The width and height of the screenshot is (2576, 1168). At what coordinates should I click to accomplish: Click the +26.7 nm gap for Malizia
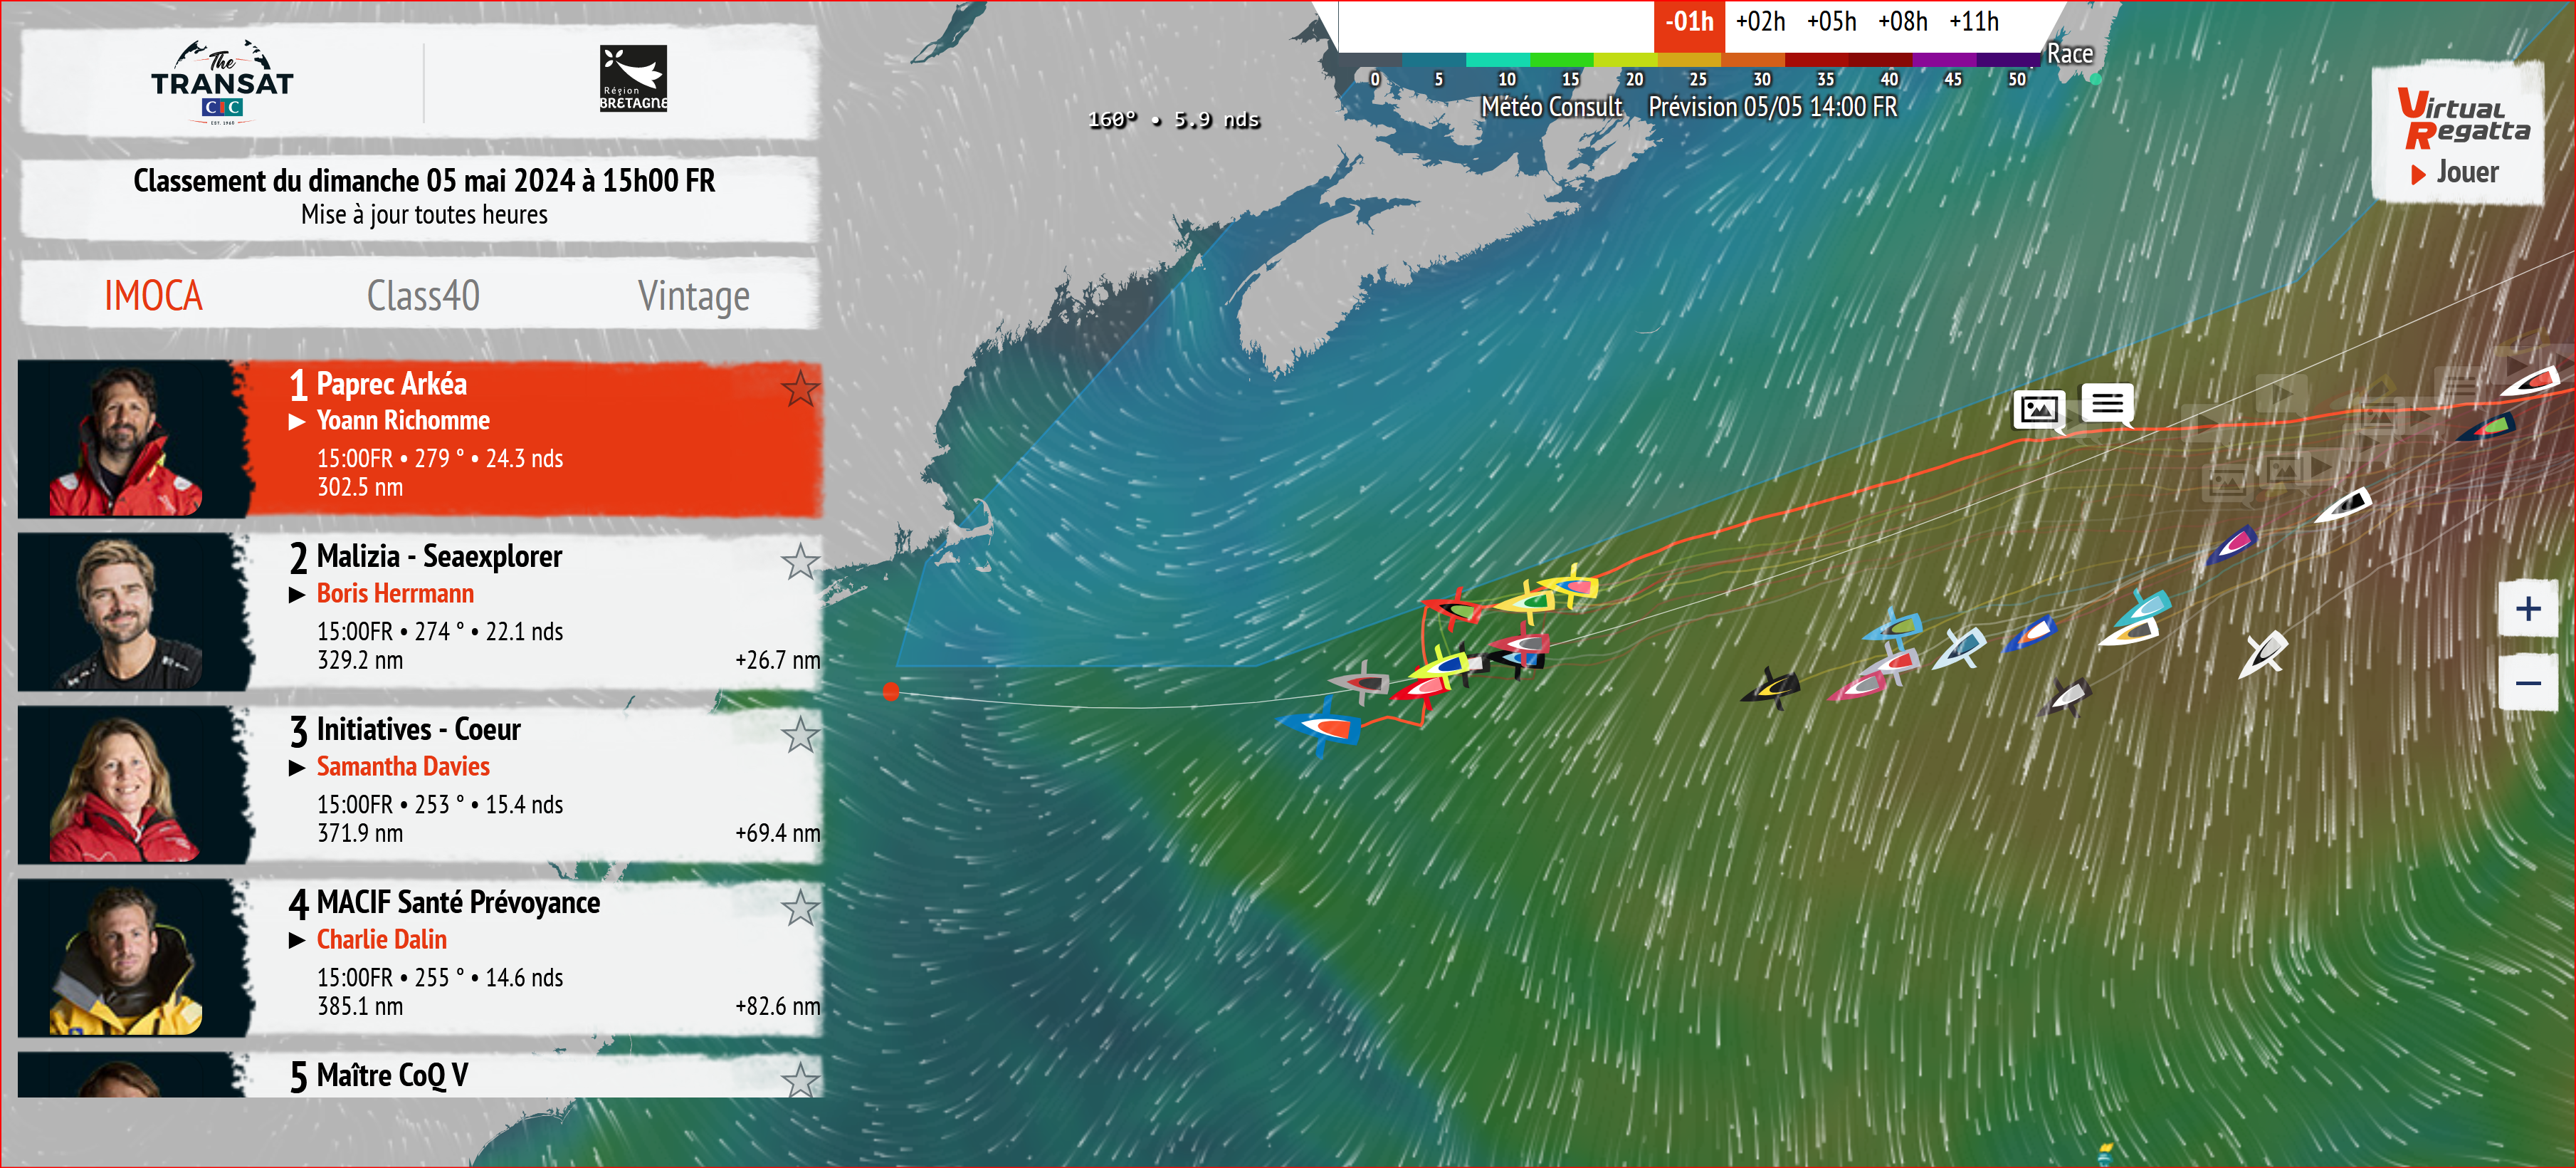point(777,661)
